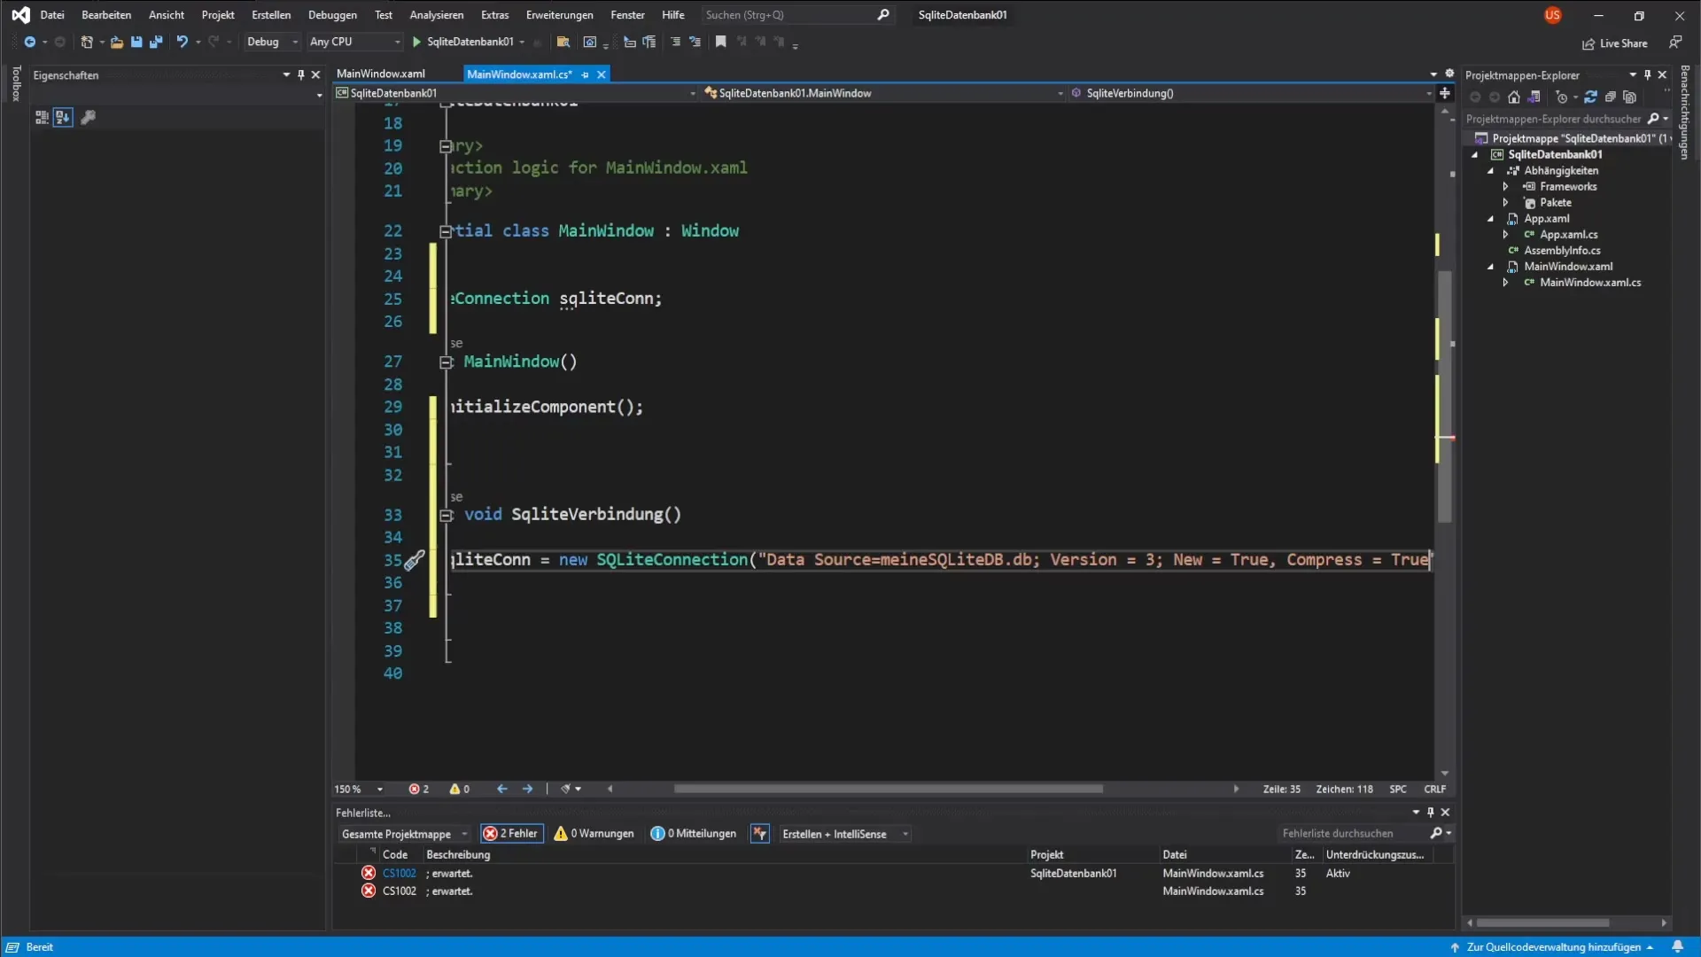Screen dimensions: 1701x957
Task: Click the Open File folder icon
Action: pyautogui.click(x=116, y=42)
